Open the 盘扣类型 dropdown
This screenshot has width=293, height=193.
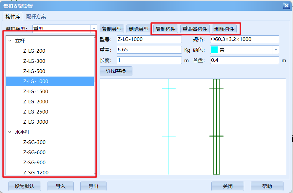pos(94,29)
